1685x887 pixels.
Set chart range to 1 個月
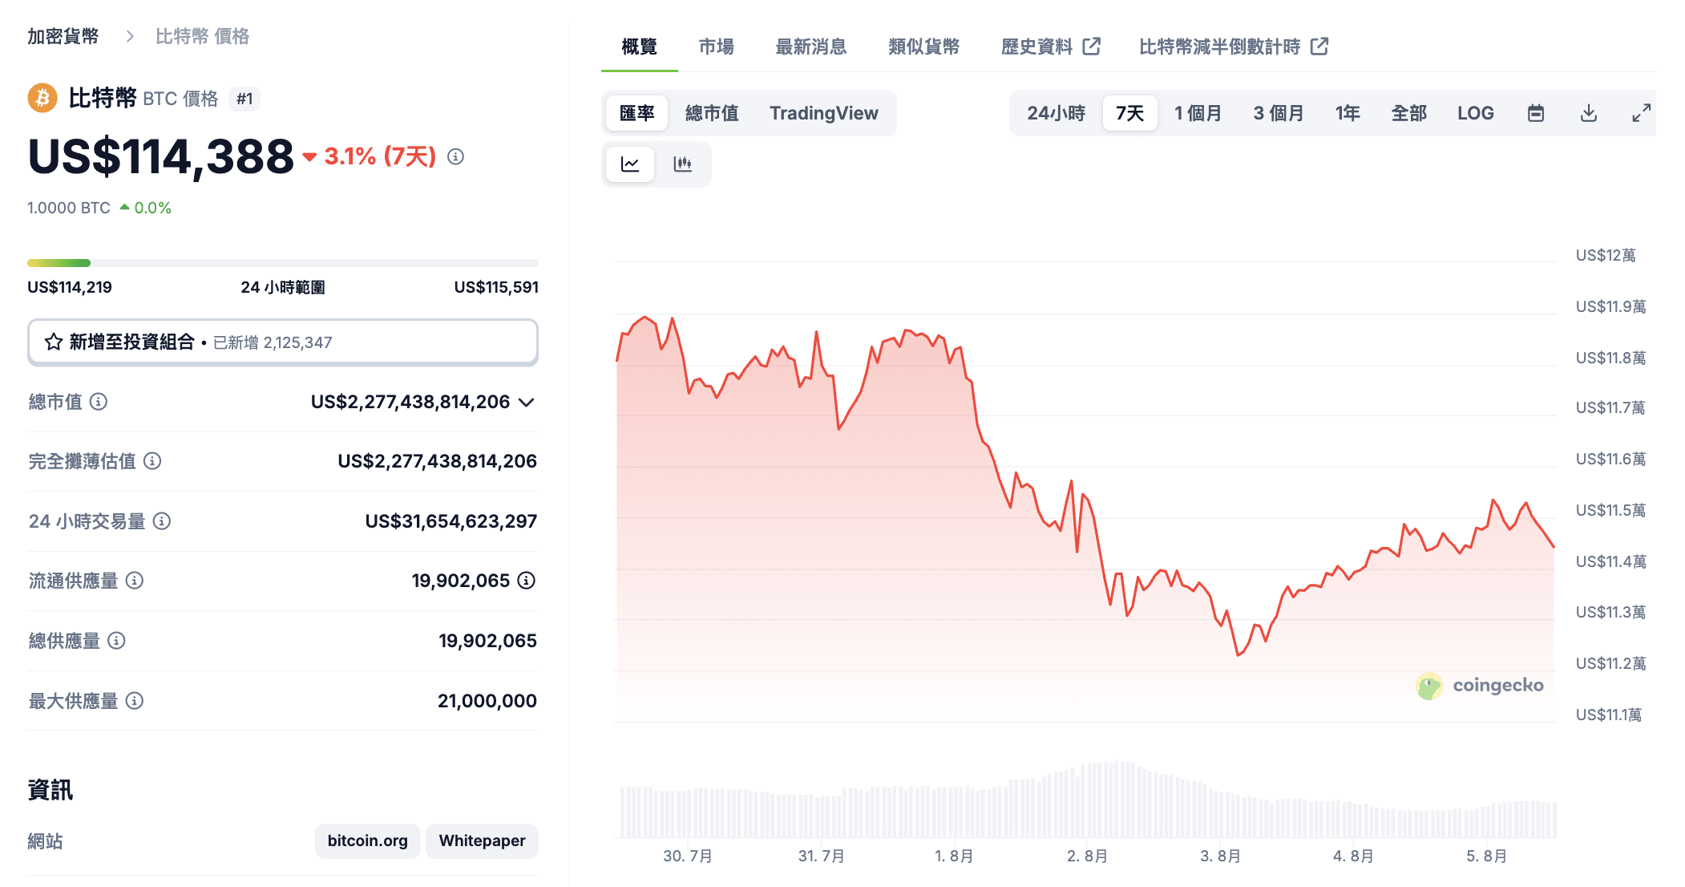1198,113
